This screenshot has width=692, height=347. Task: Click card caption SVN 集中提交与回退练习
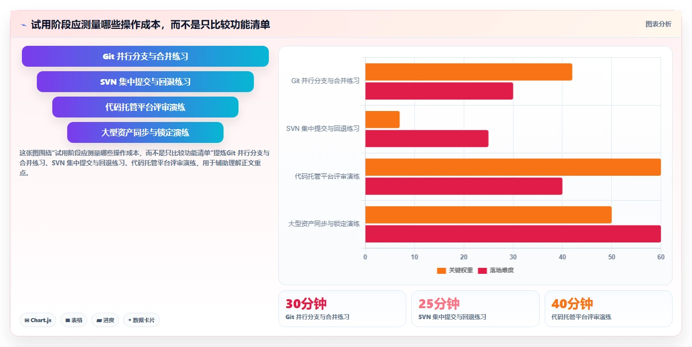coord(452,317)
